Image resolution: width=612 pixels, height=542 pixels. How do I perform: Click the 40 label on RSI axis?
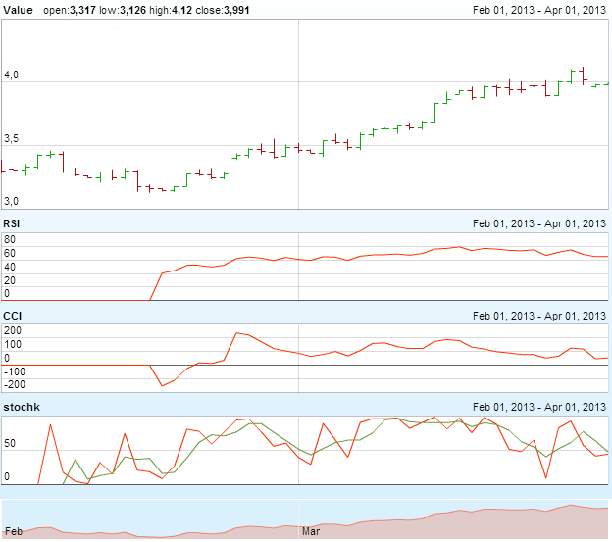tap(10, 267)
